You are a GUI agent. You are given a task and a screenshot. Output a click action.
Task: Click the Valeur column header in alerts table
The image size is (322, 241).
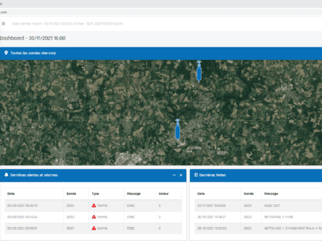pyautogui.click(x=164, y=194)
